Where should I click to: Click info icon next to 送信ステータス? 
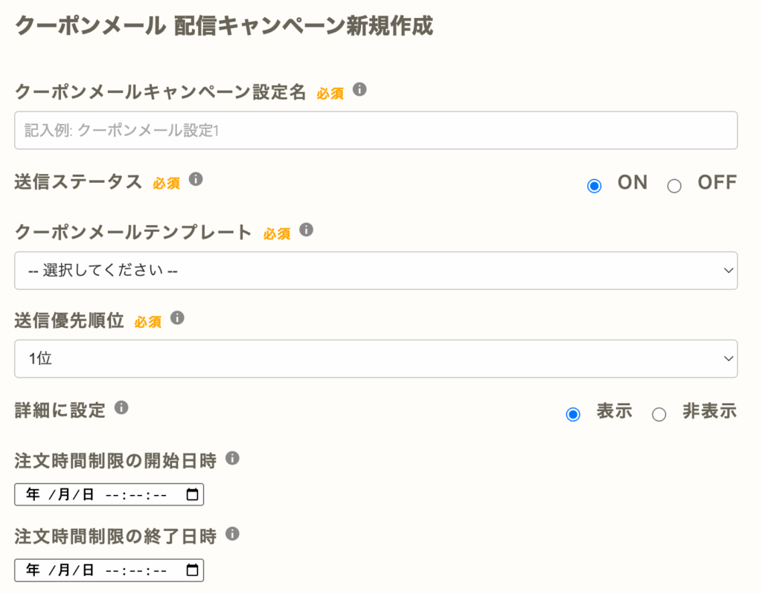(196, 179)
